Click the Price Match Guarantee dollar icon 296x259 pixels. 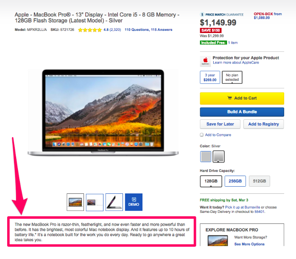[x=202, y=14]
